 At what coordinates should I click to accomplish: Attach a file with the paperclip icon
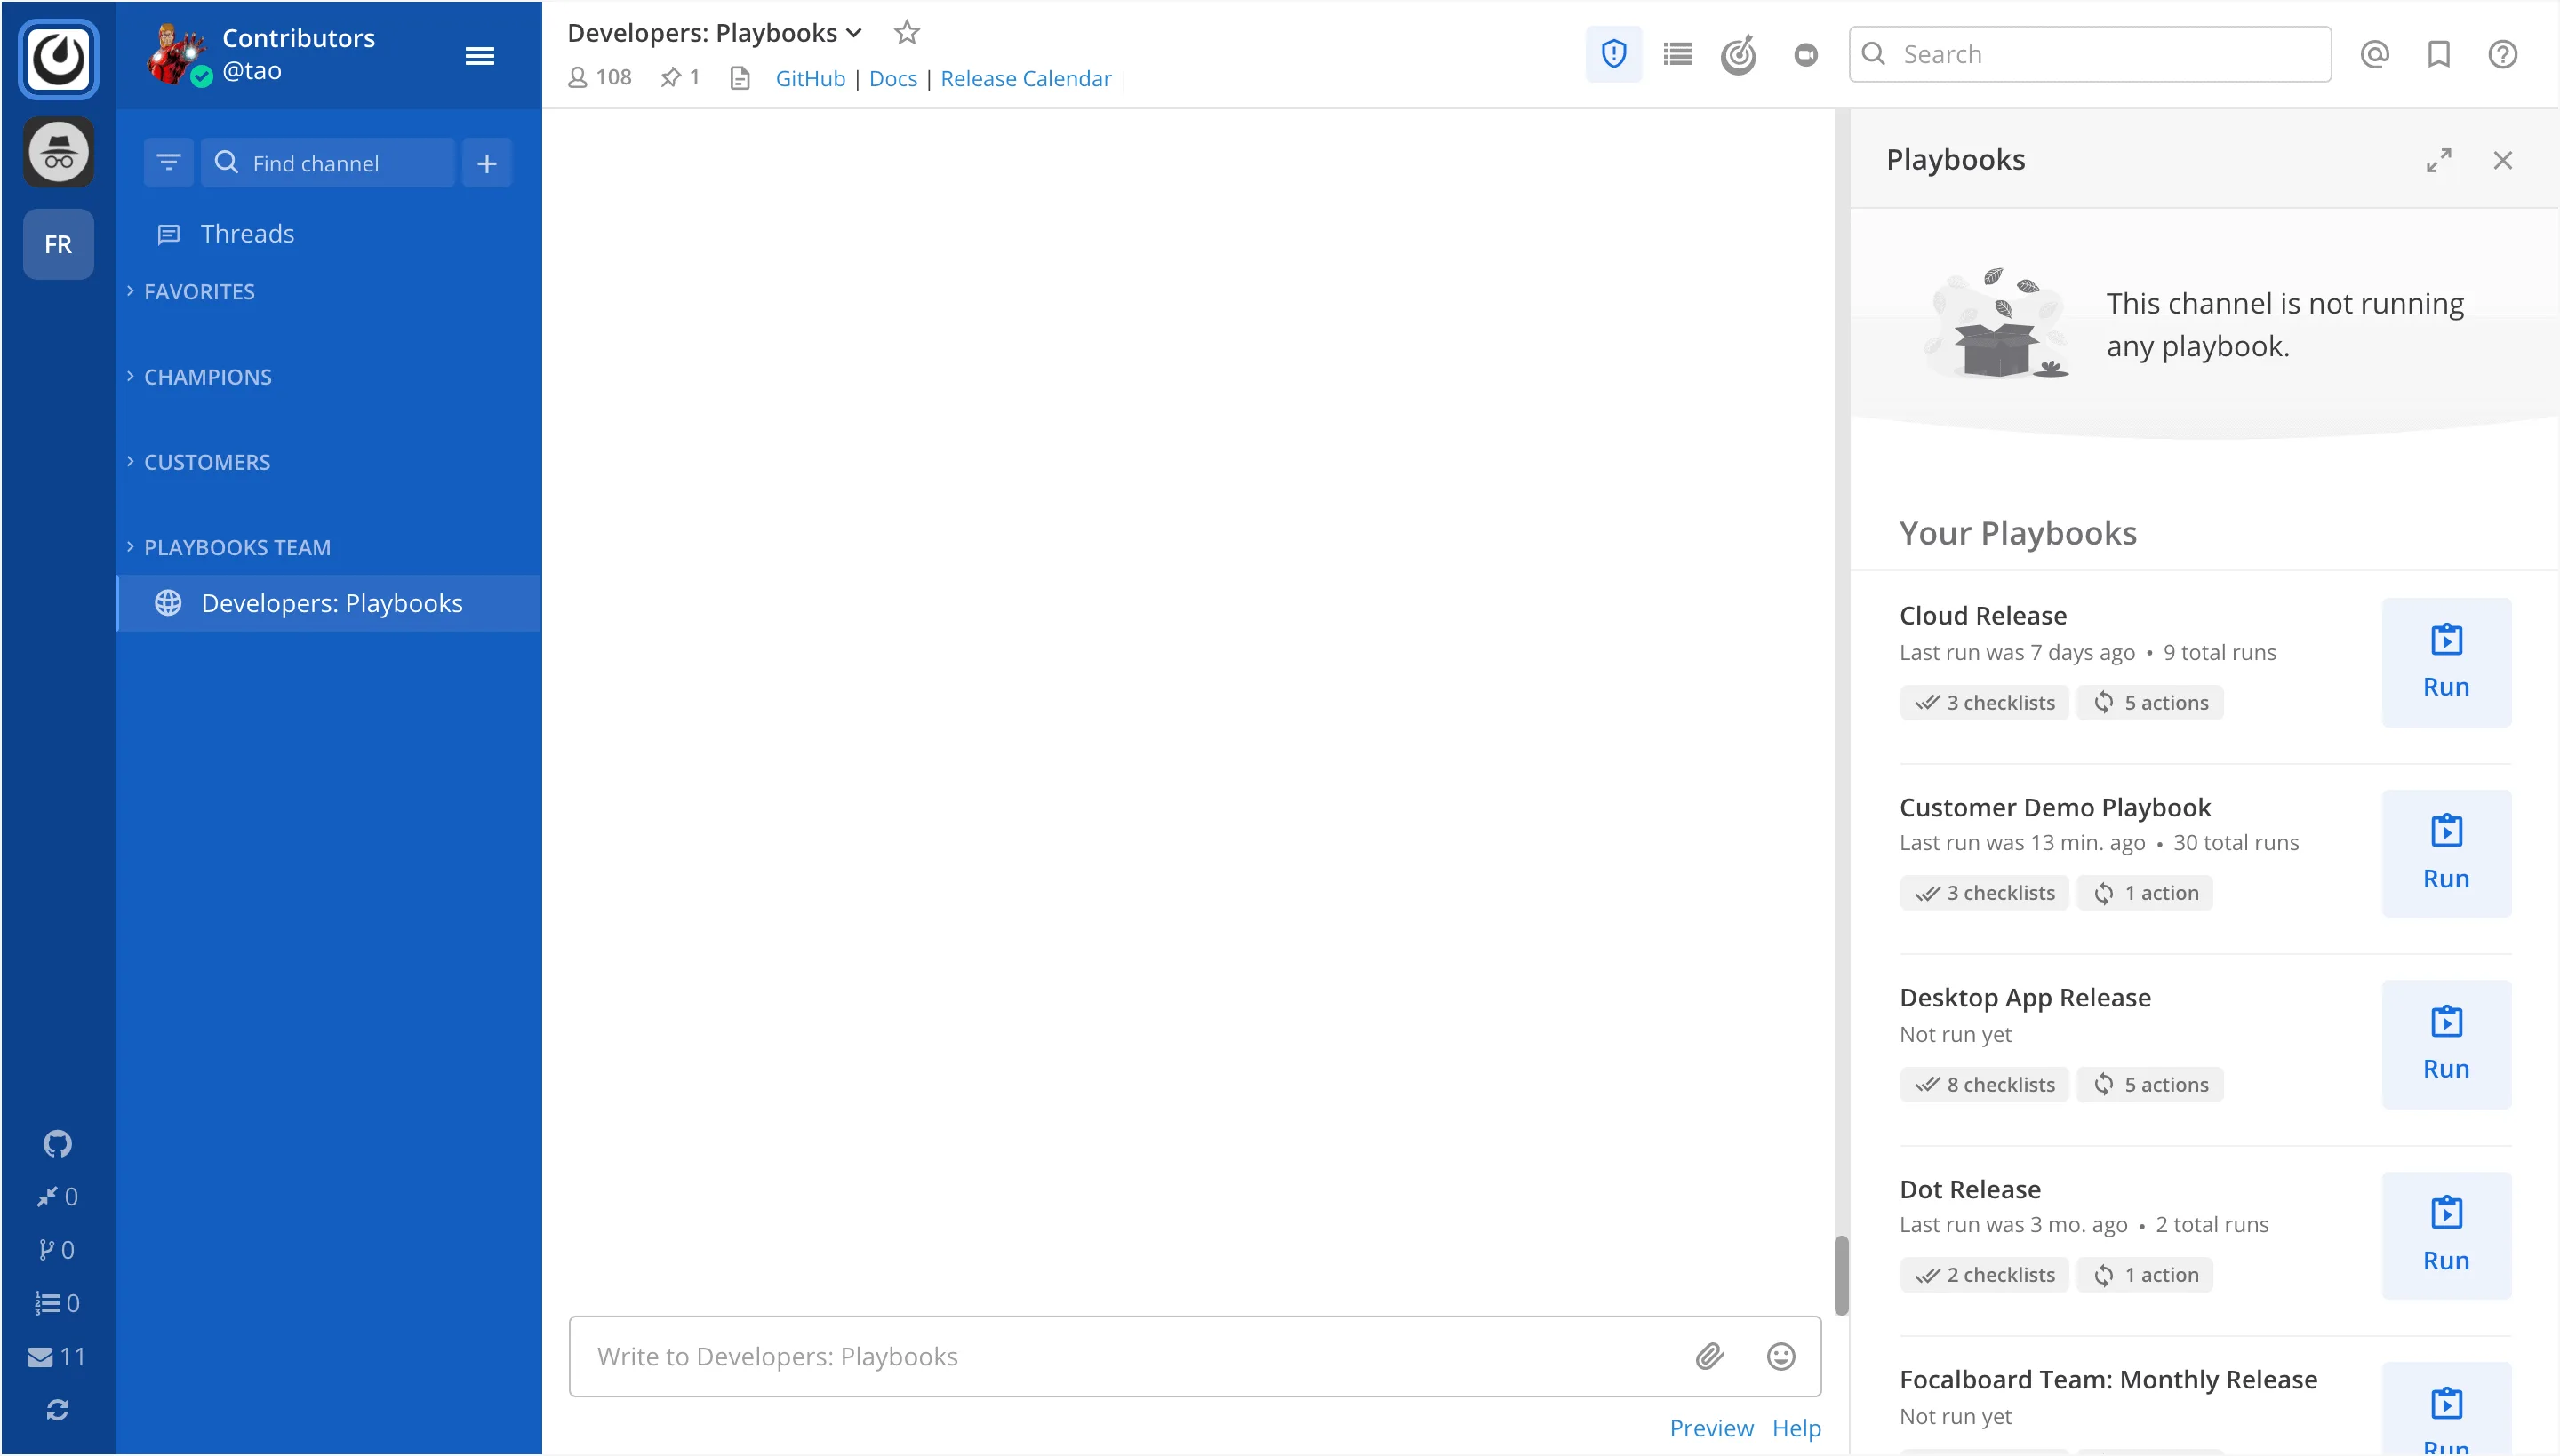coord(1709,1356)
